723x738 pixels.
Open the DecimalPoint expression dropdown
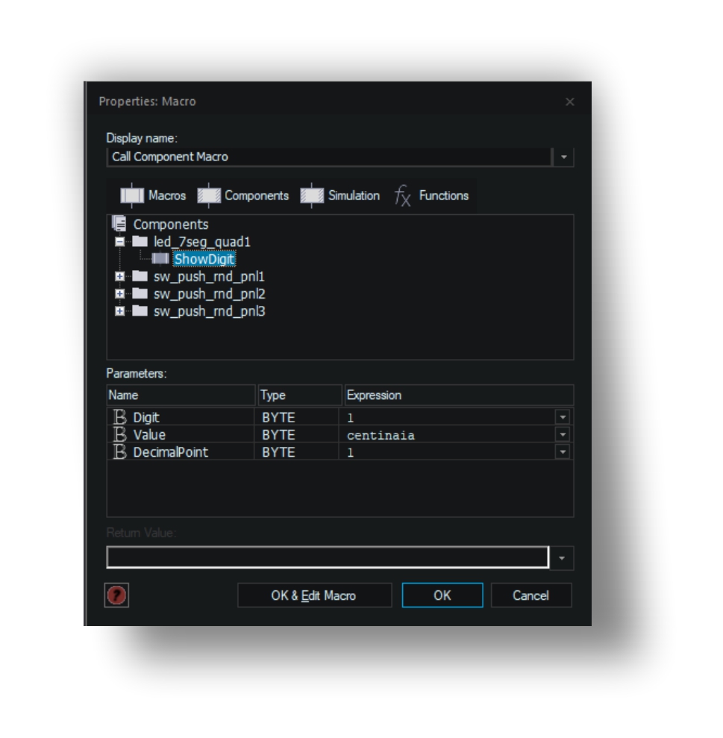tap(563, 452)
